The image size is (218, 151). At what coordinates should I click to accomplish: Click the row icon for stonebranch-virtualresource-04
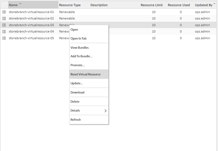4,31
